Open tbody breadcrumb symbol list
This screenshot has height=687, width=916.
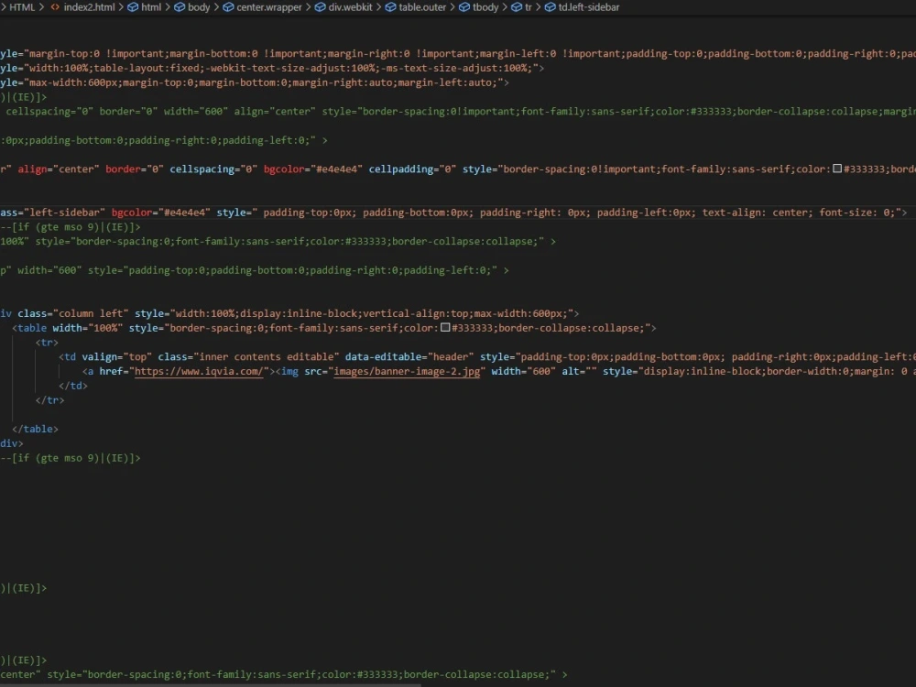[485, 7]
